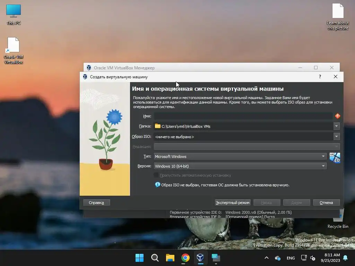Click the Справка button

tap(96, 202)
